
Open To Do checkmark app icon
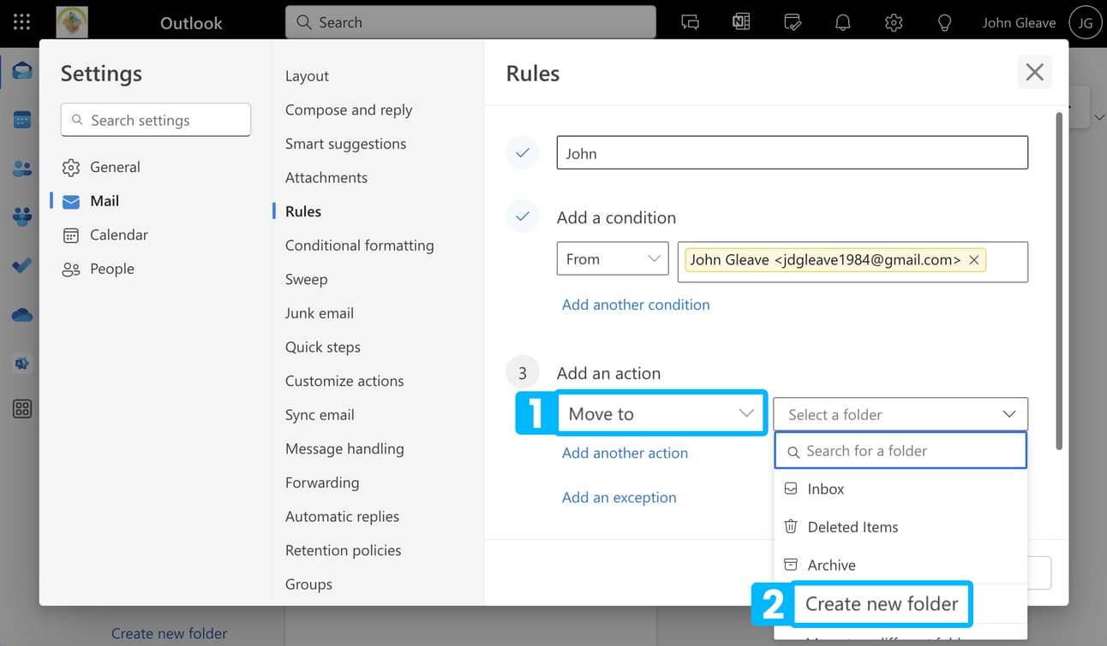coord(22,266)
